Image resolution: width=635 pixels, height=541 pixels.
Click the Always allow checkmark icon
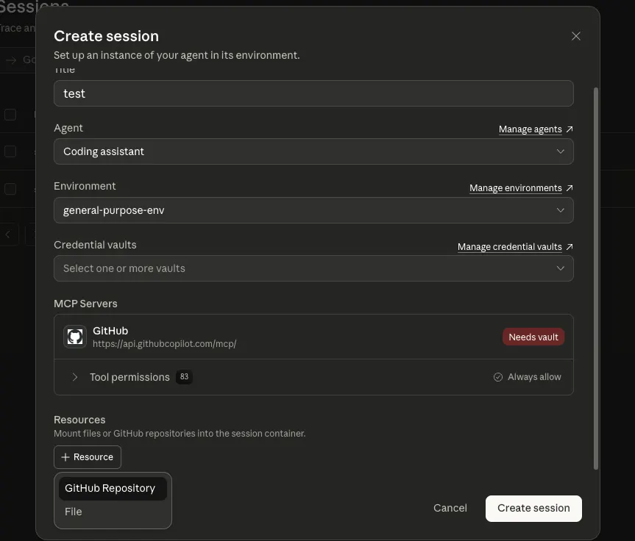pyautogui.click(x=497, y=377)
